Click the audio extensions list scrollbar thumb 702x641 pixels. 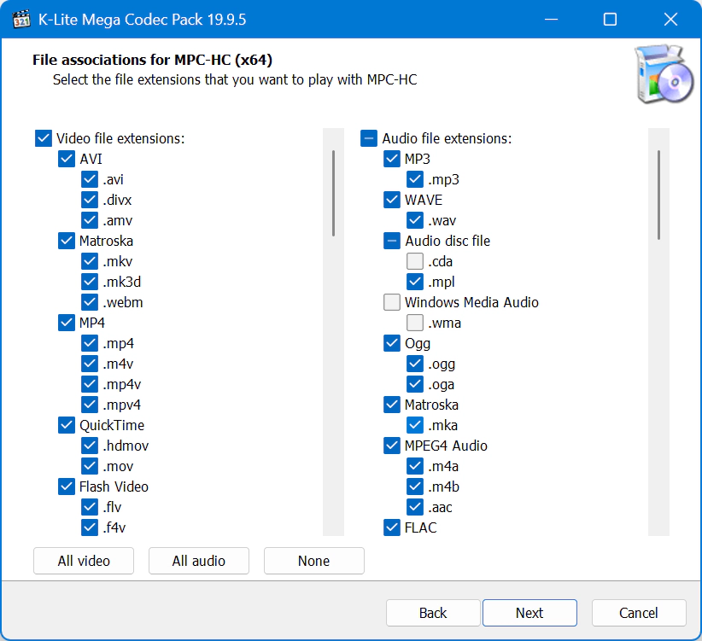(658, 195)
